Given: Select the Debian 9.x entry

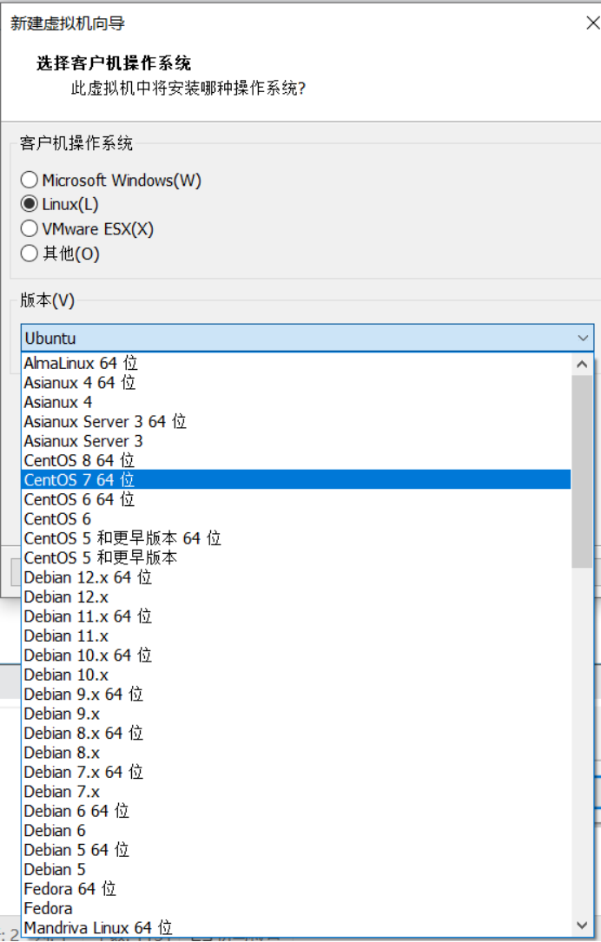Looking at the screenshot, I should coord(296,714).
